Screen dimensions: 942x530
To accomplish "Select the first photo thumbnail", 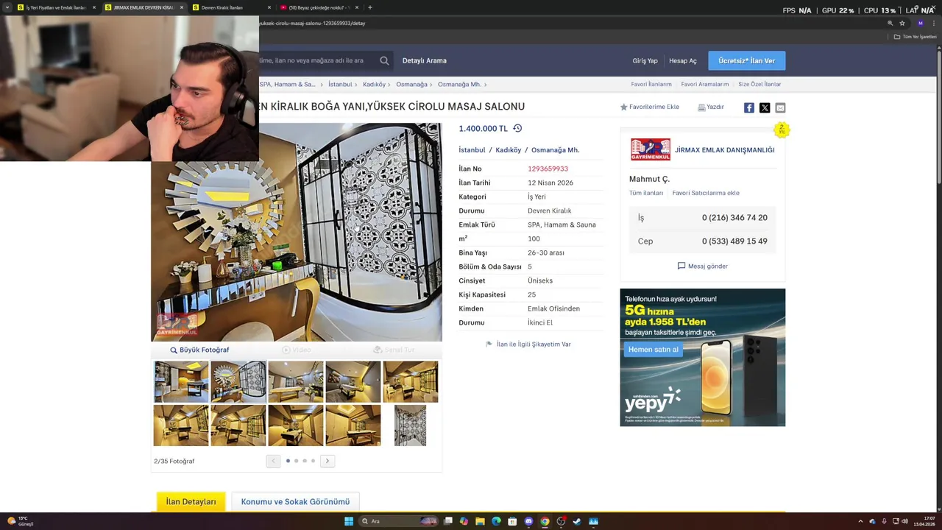I will (181, 381).
